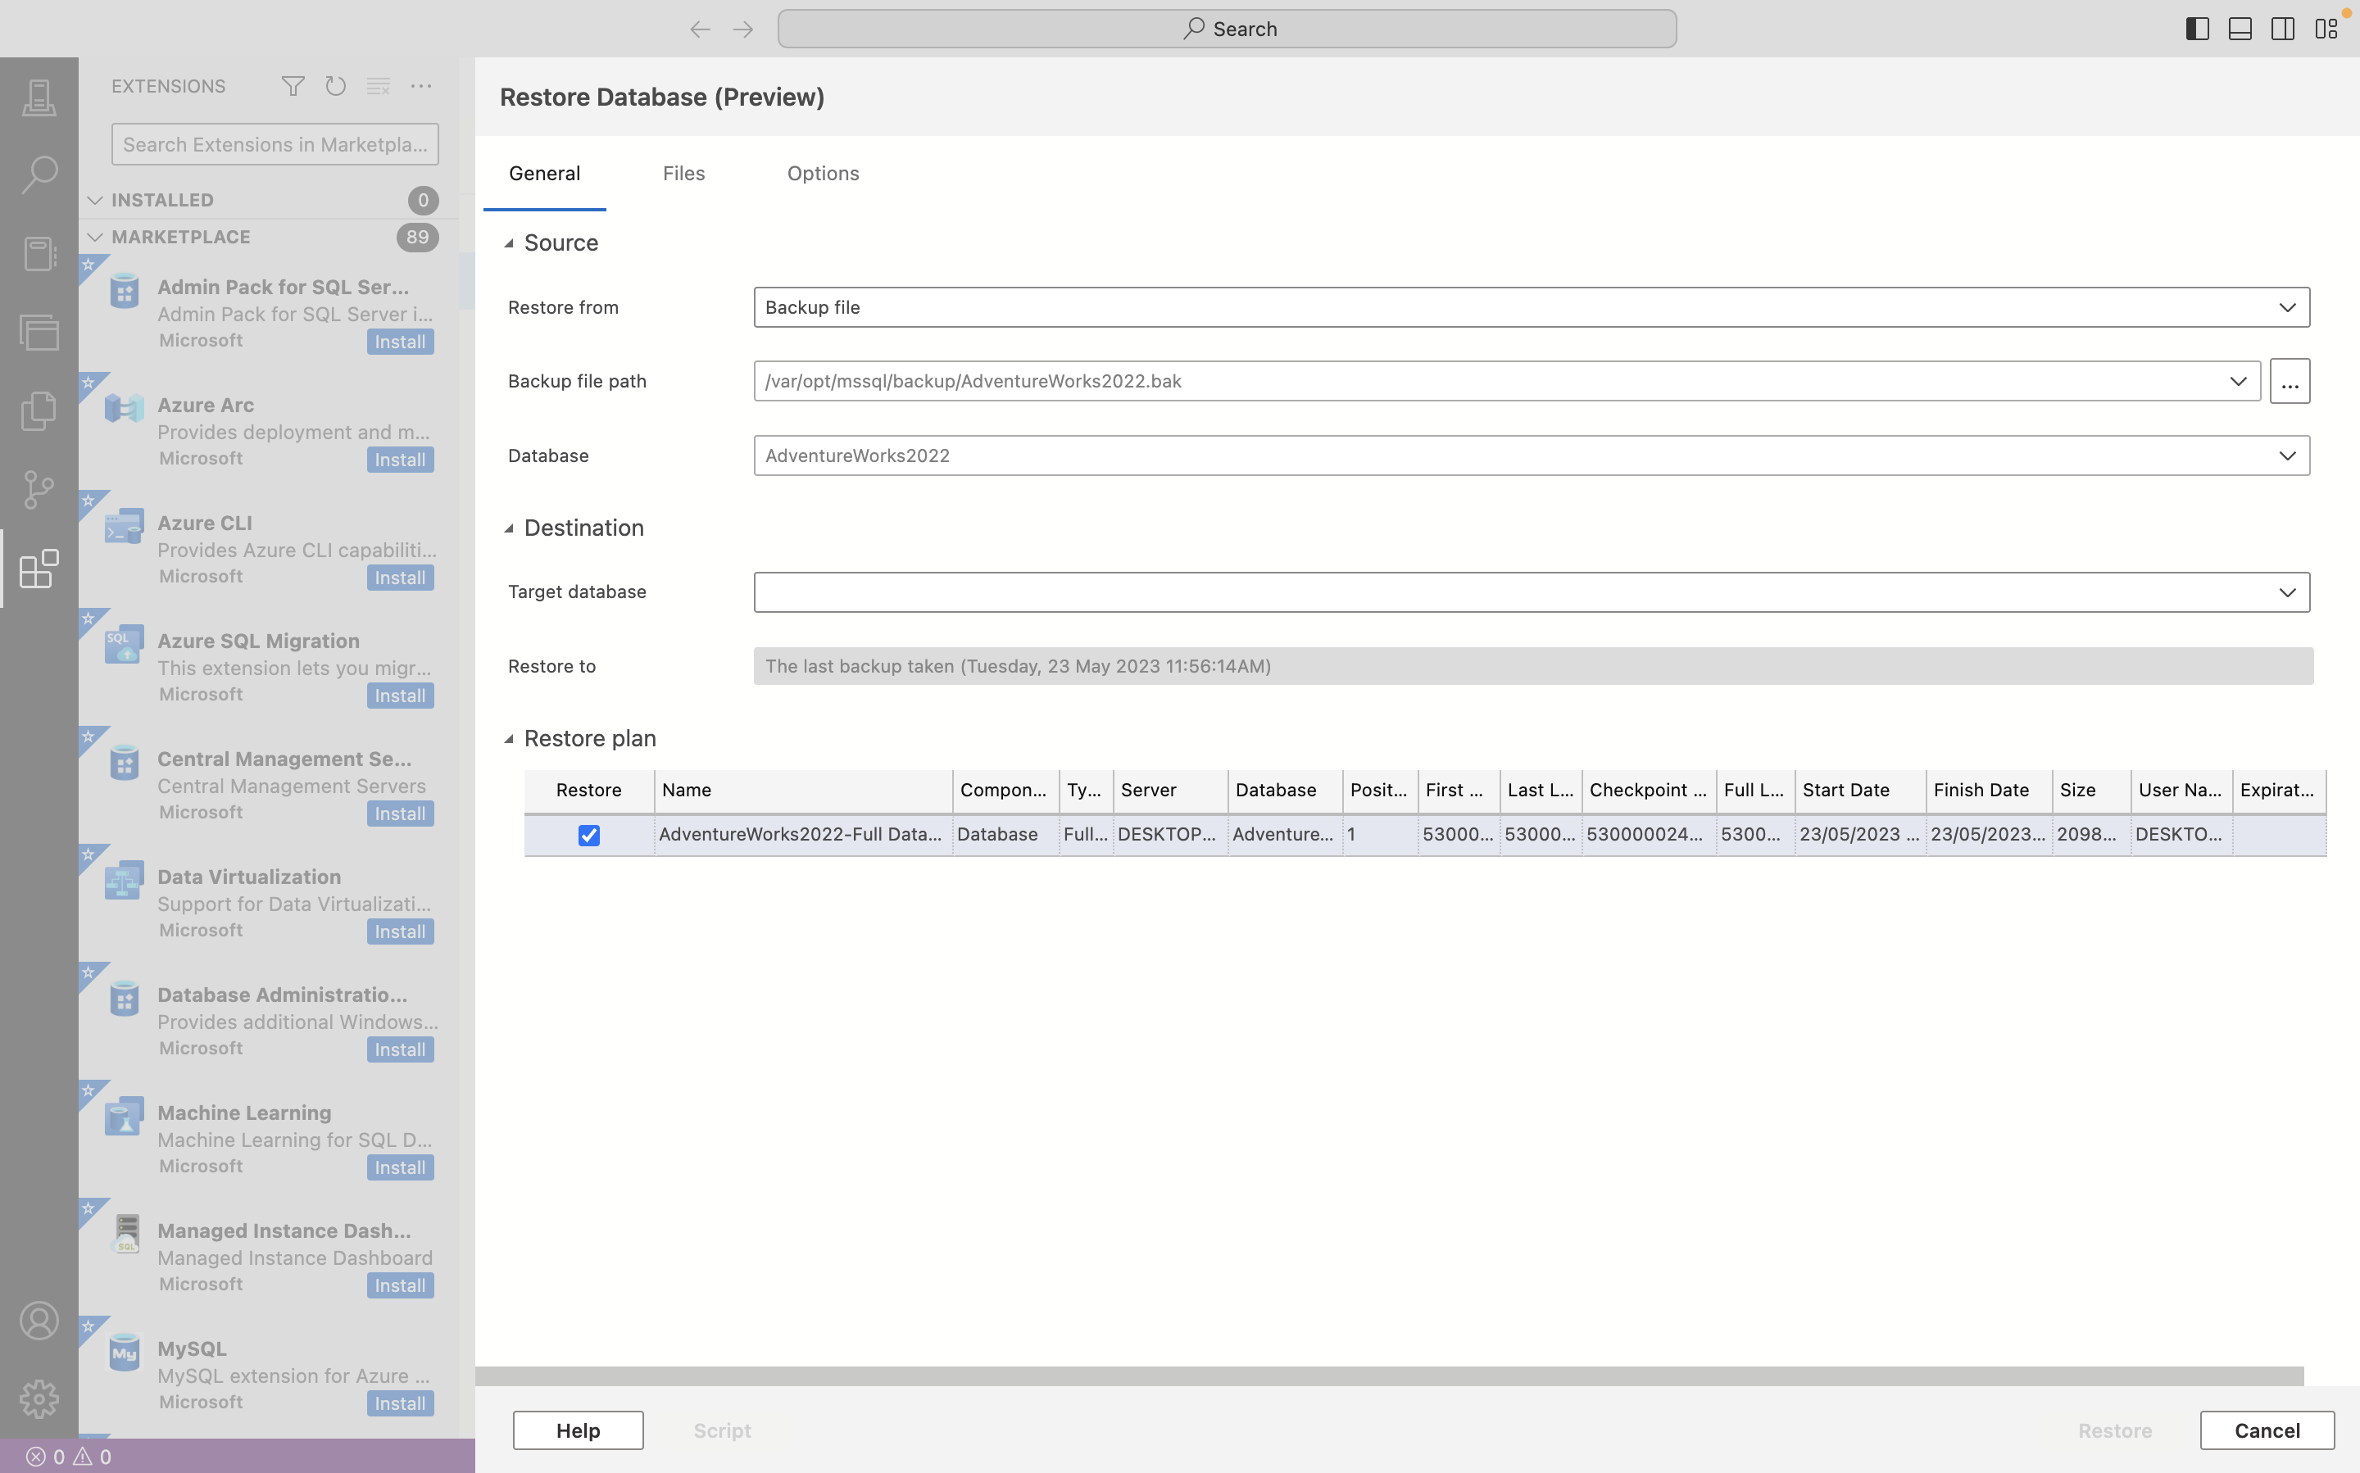Image resolution: width=2360 pixels, height=1473 pixels.
Task: Click the Server column header
Action: click(1170, 790)
